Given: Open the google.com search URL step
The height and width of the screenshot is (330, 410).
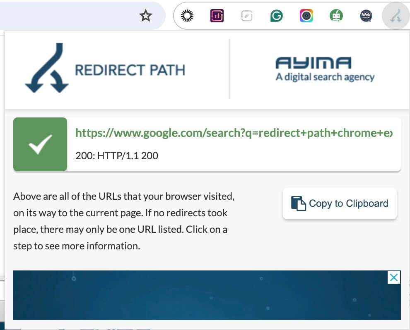Looking at the screenshot, I should 234,133.
